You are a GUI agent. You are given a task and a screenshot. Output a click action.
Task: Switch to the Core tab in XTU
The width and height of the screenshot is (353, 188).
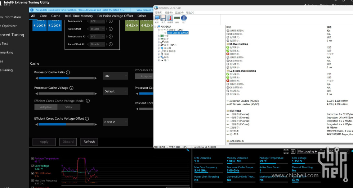[x=43, y=16]
